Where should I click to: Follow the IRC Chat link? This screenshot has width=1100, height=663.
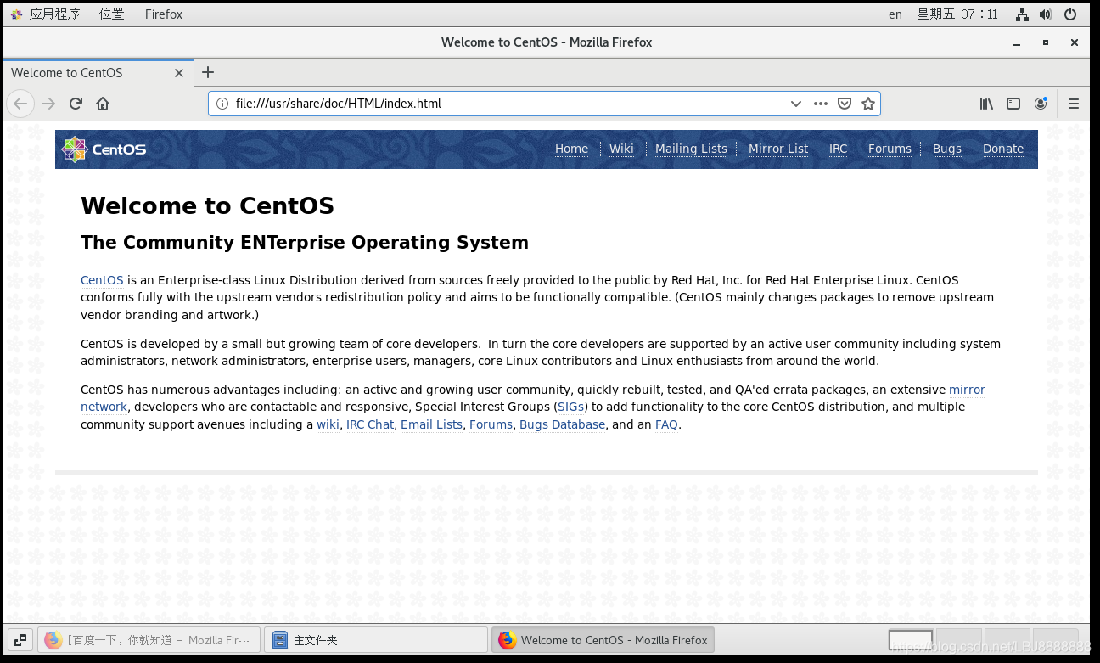pos(370,424)
